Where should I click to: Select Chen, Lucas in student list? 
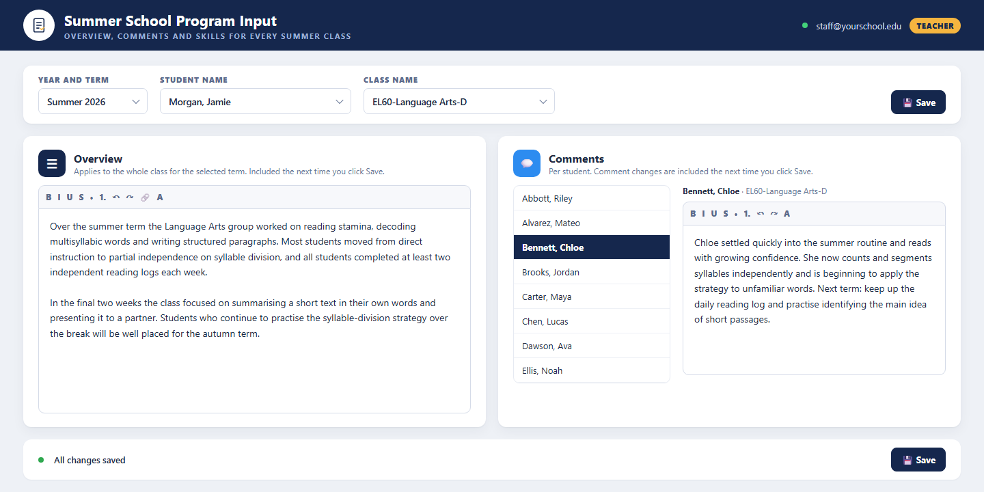[x=592, y=321]
